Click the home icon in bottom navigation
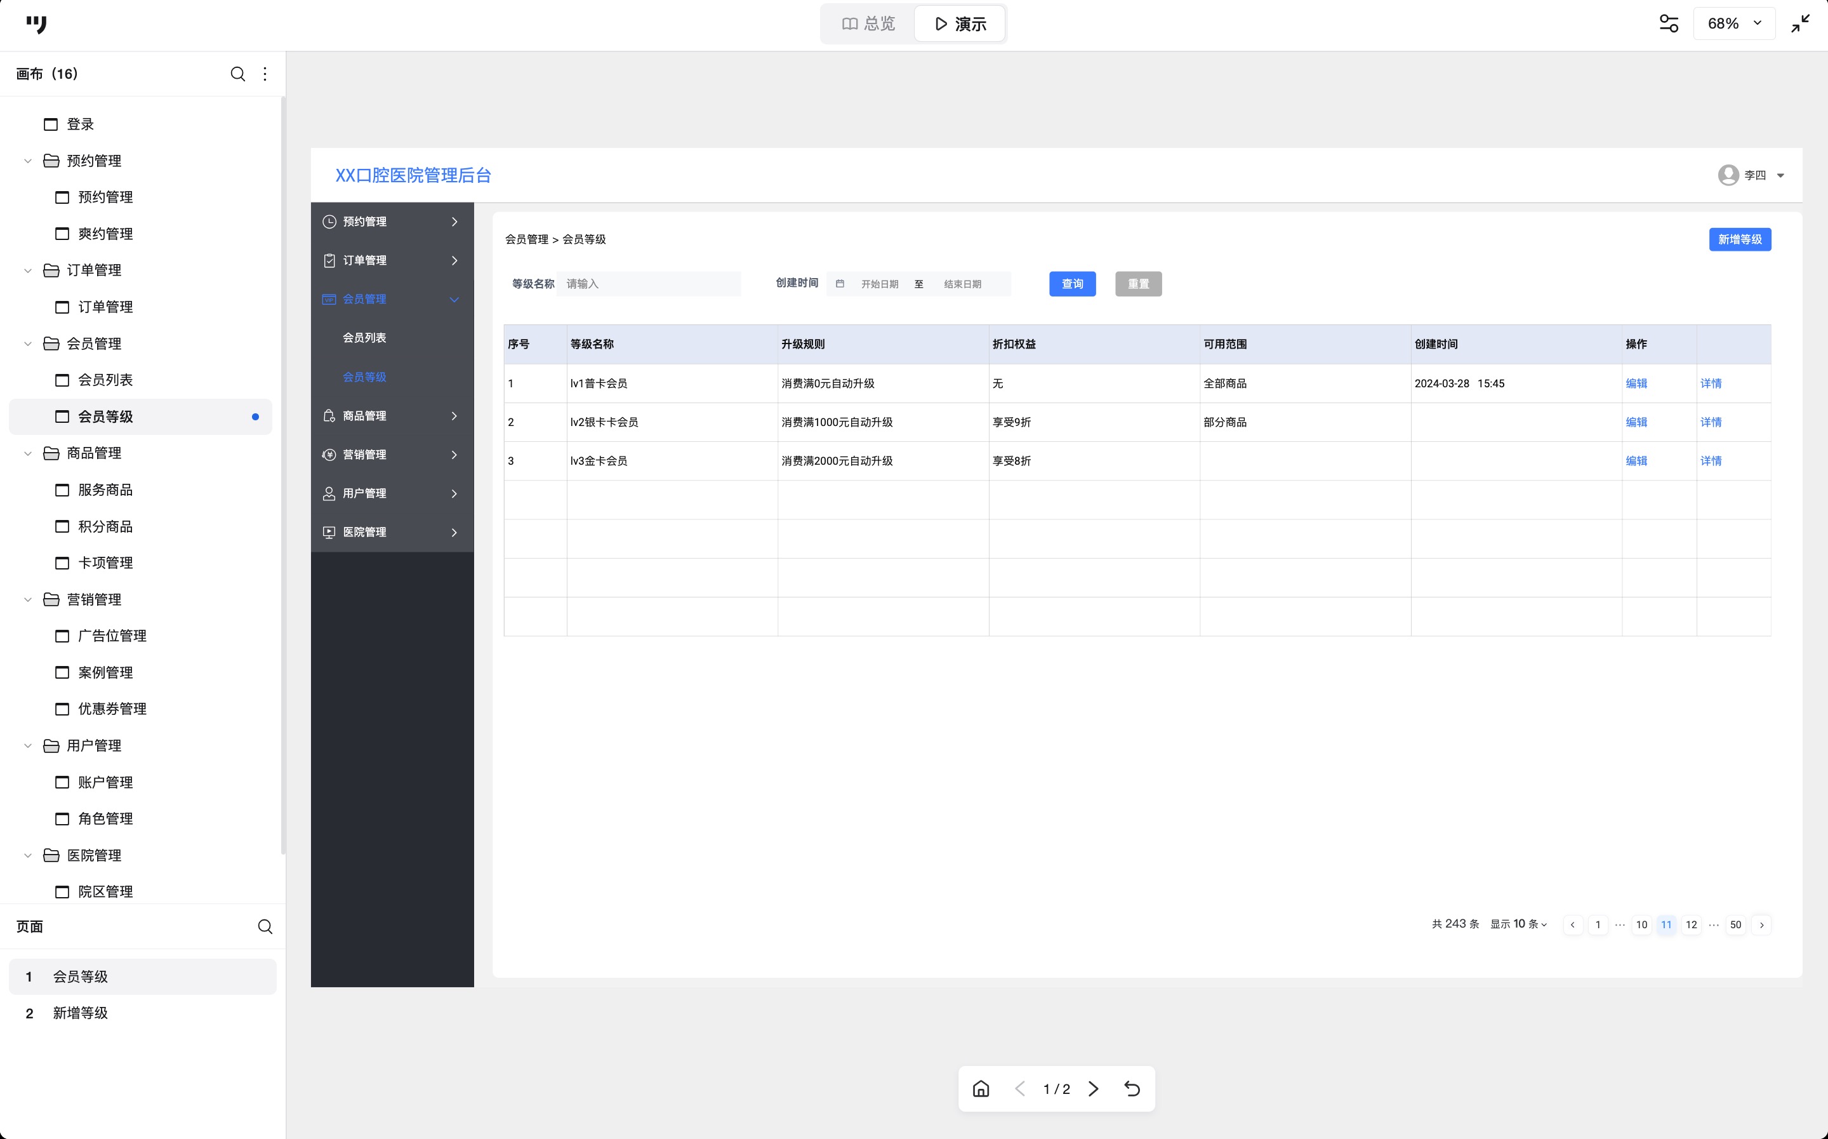Screen dimensions: 1828x1139 click(980, 1089)
